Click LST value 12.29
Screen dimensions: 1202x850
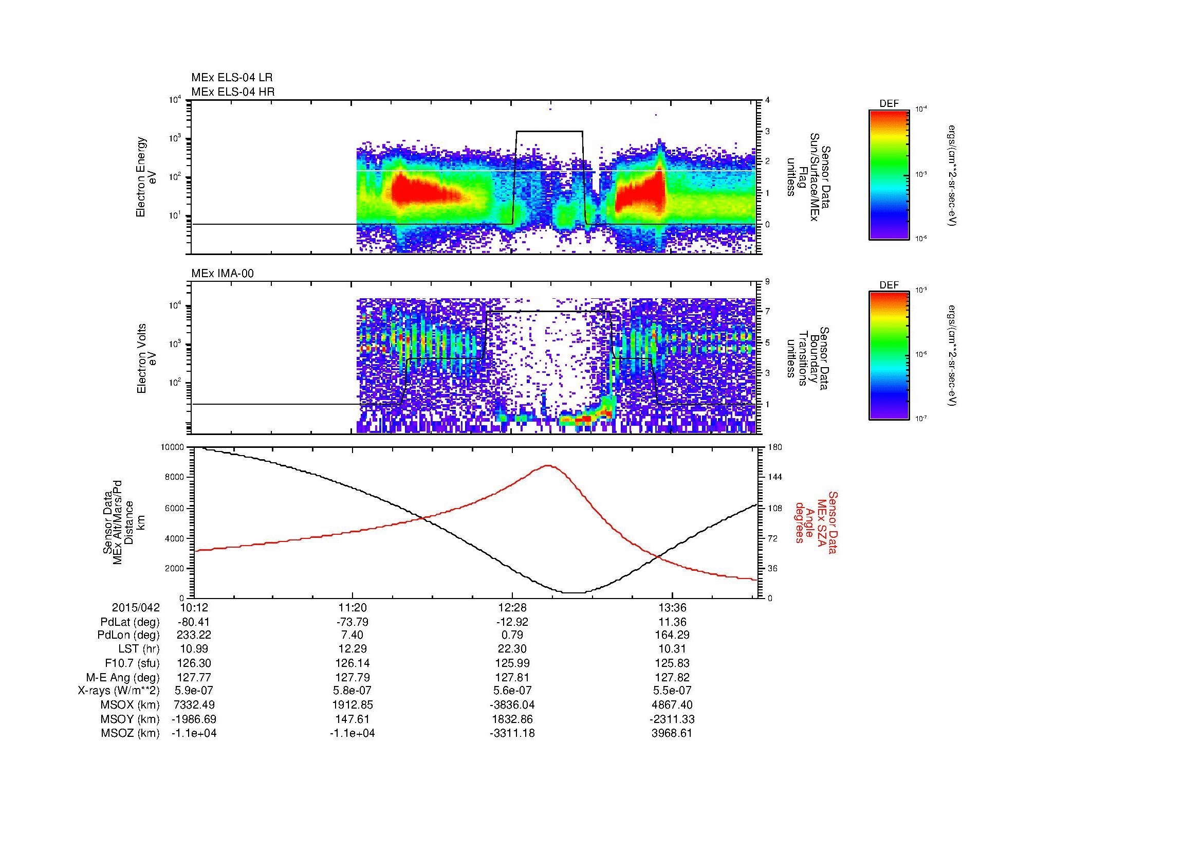353,649
